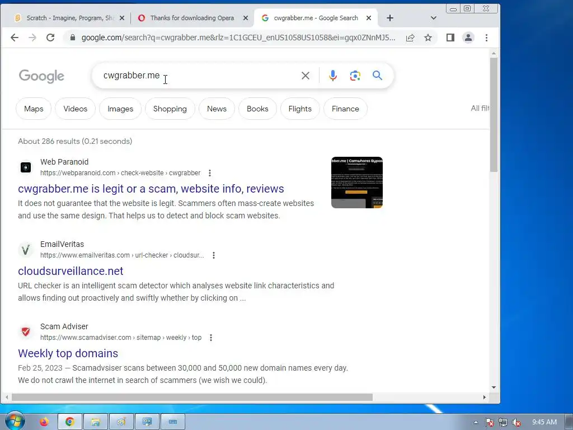Open the cloudsurveillance.net result
Viewport: 573px width, 430px height.
71,271
